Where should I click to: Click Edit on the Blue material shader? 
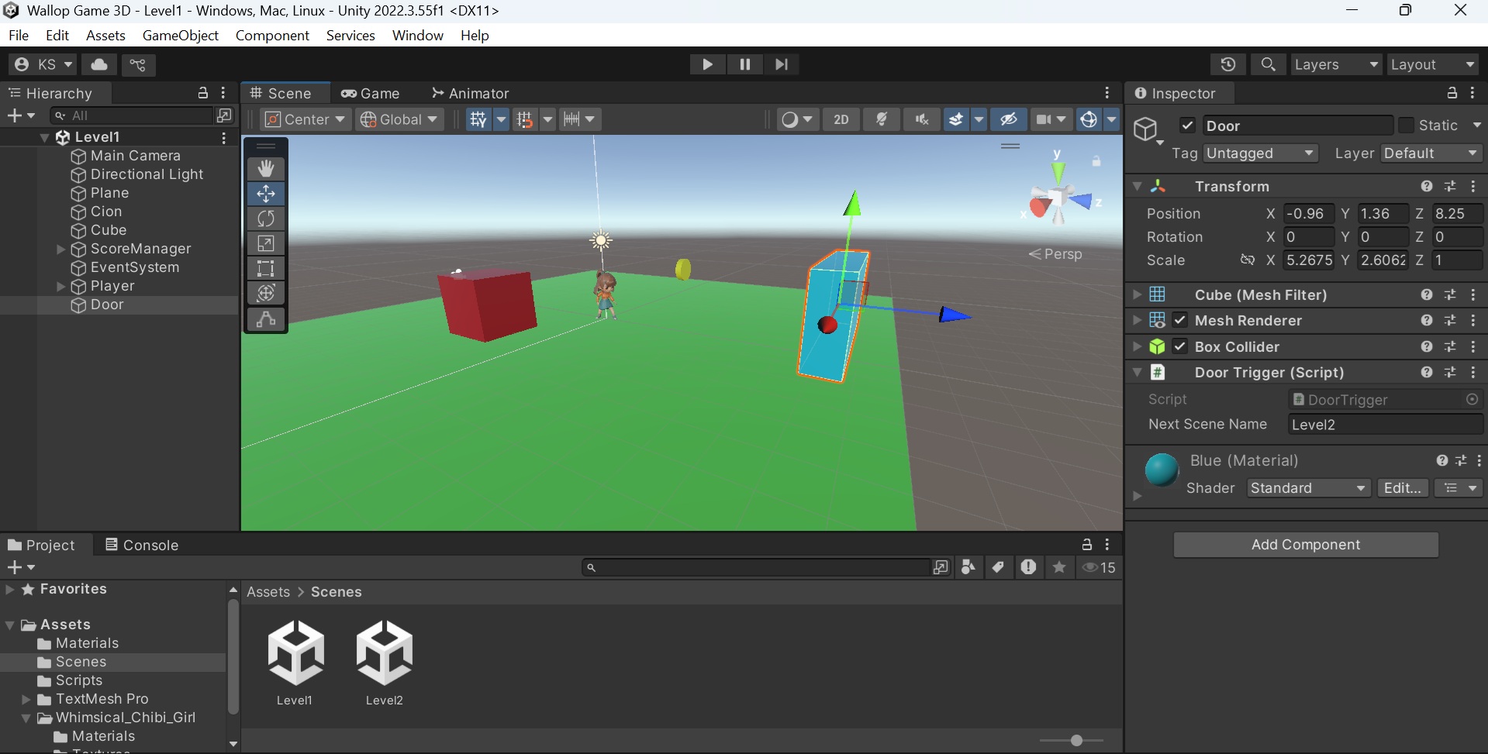coord(1402,487)
